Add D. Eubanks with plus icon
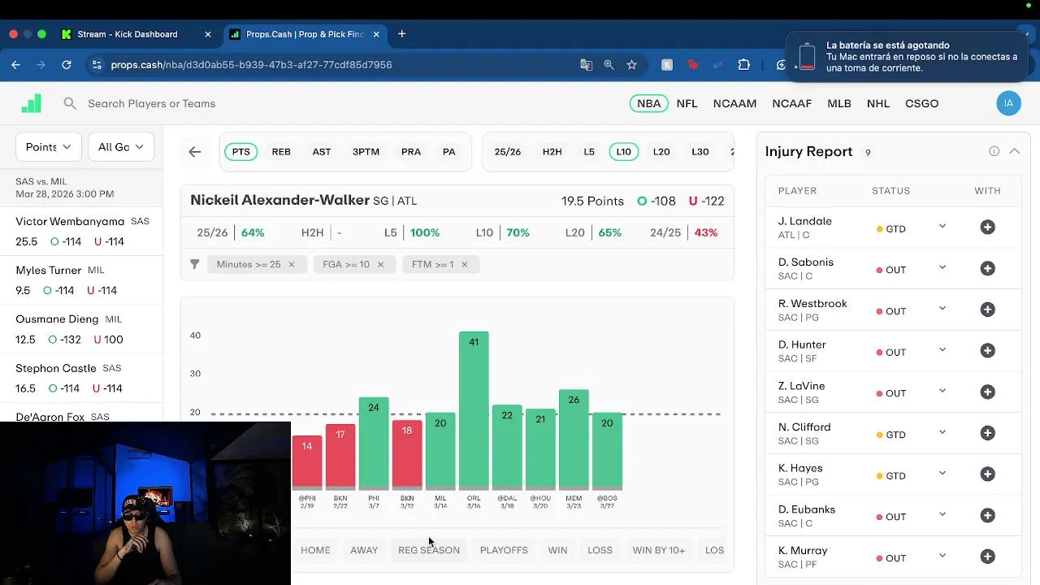Viewport: 1040px width, 585px height. coord(987,515)
